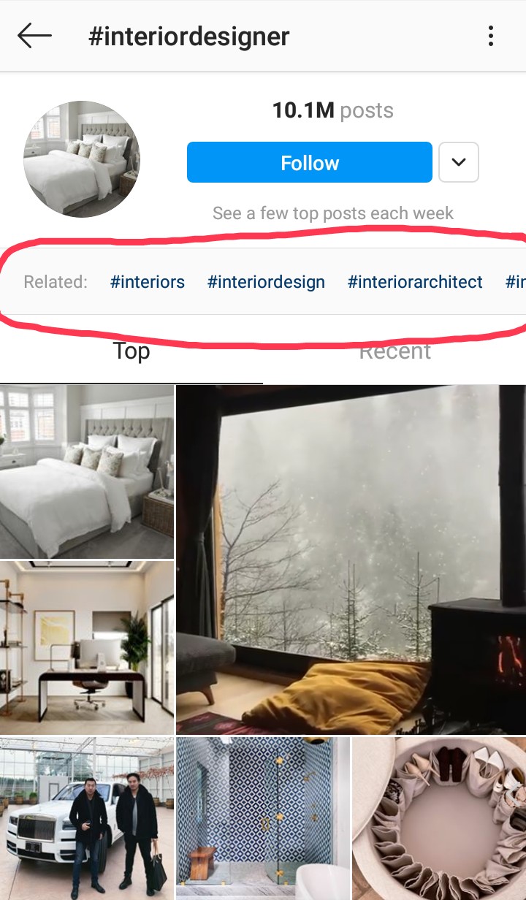
Task: Switch to the Recent tab
Action: click(394, 351)
